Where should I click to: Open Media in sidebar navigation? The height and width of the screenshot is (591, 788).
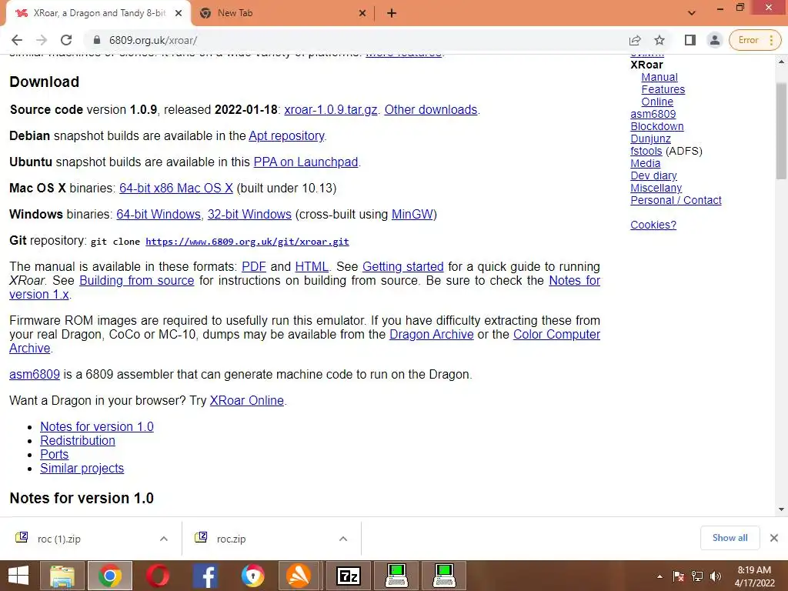pos(646,163)
